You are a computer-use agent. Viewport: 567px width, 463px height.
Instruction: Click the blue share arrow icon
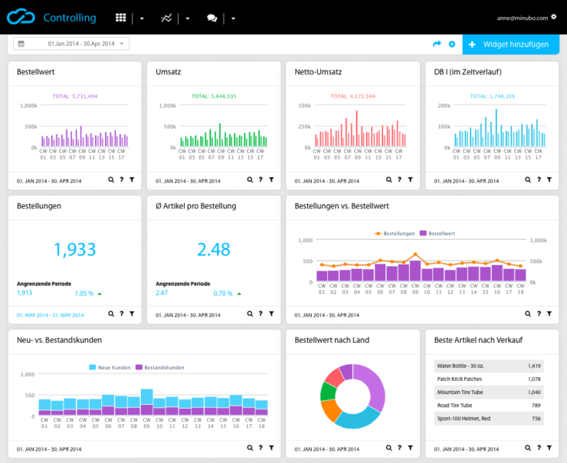pos(437,44)
